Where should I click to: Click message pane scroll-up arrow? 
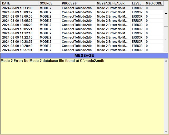166,61
